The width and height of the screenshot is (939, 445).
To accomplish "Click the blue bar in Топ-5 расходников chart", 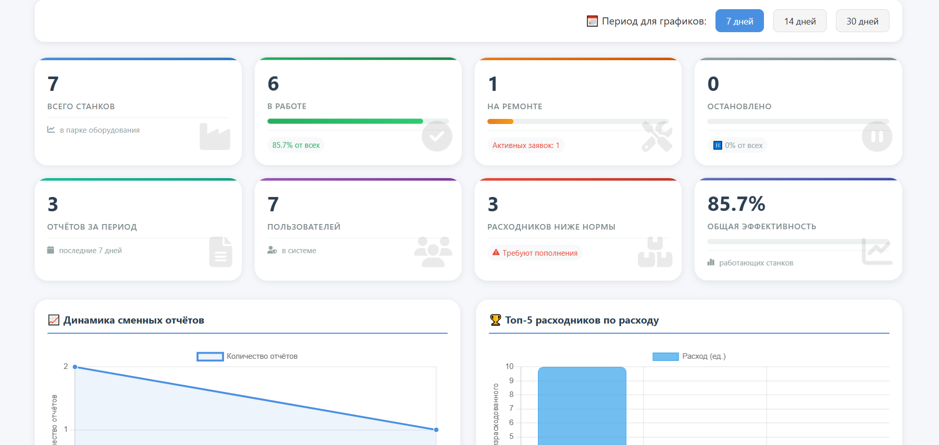I will [582, 406].
